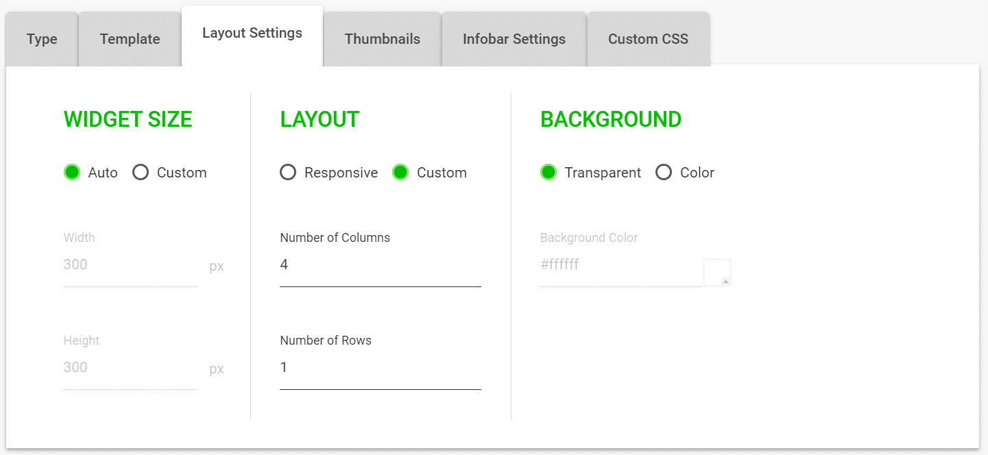Switch to the Thumbnails tab
The height and width of the screenshot is (455, 988).
point(382,39)
